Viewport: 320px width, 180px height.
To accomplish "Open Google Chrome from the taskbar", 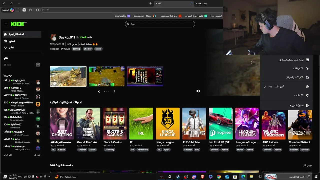I will (219, 177).
